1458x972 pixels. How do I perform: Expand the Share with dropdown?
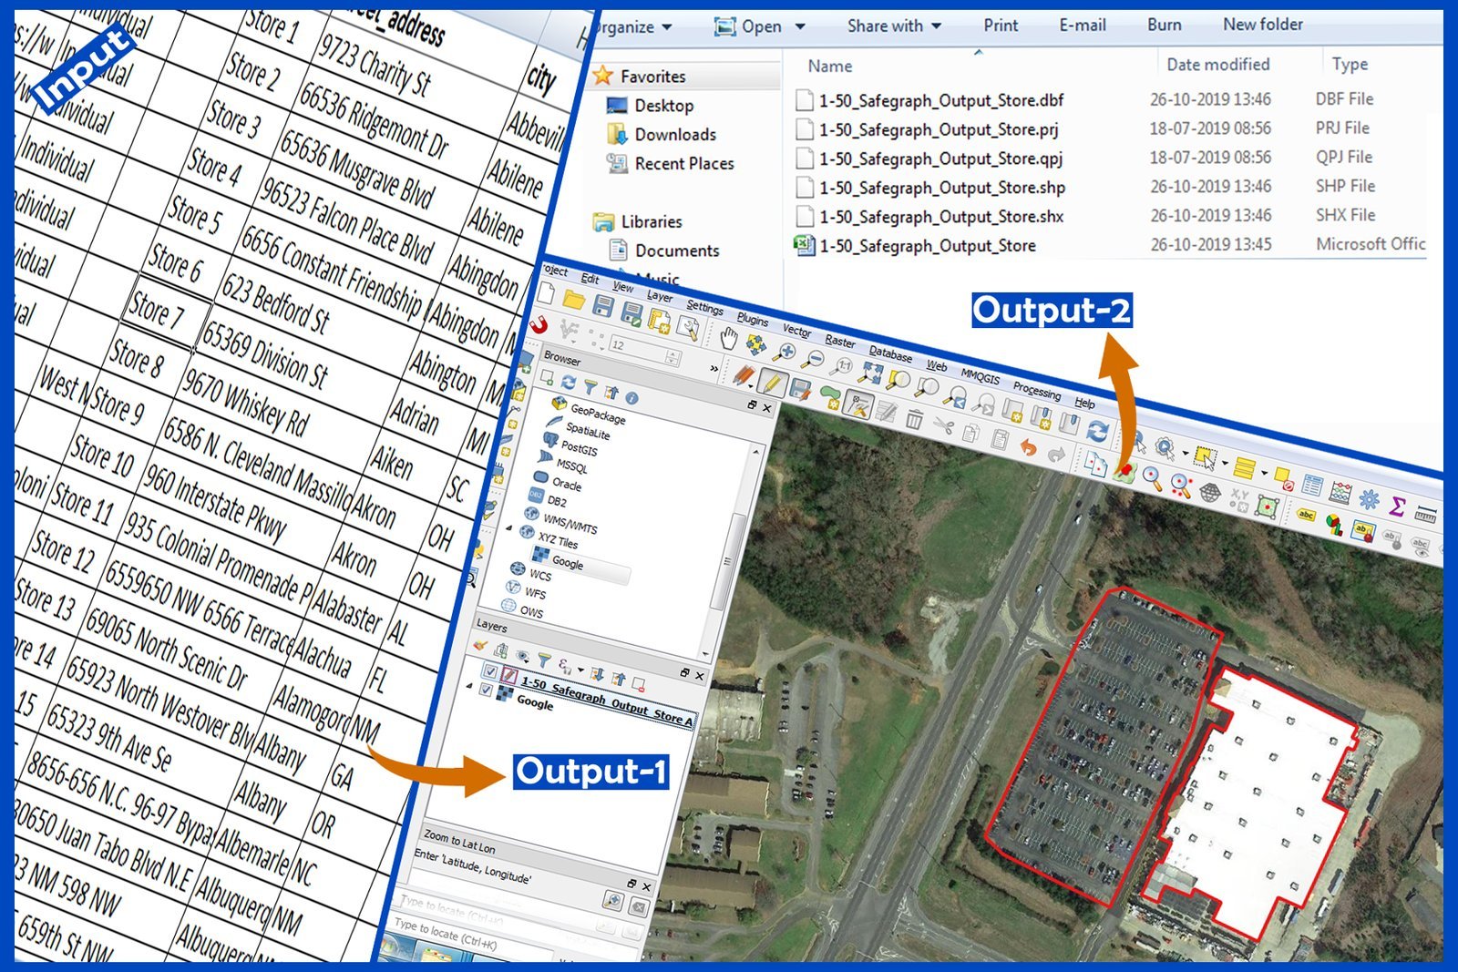coord(894,26)
